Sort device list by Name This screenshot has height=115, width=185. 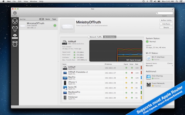pyautogui.click(x=48, y=19)
